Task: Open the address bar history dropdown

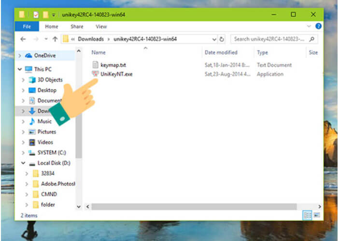Action: [x=215, y=39]
